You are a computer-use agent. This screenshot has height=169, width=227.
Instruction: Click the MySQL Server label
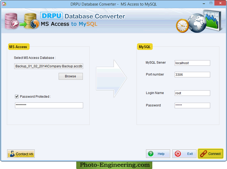point(156,63)
